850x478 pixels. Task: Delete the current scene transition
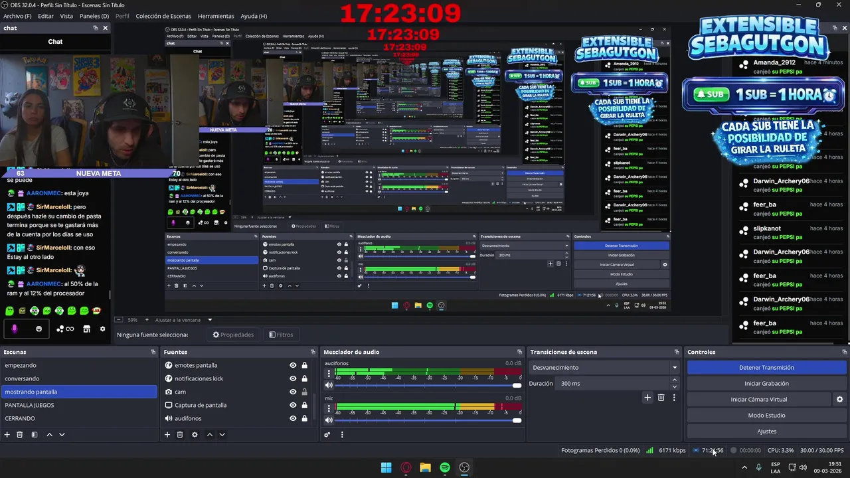pos(661,398)
